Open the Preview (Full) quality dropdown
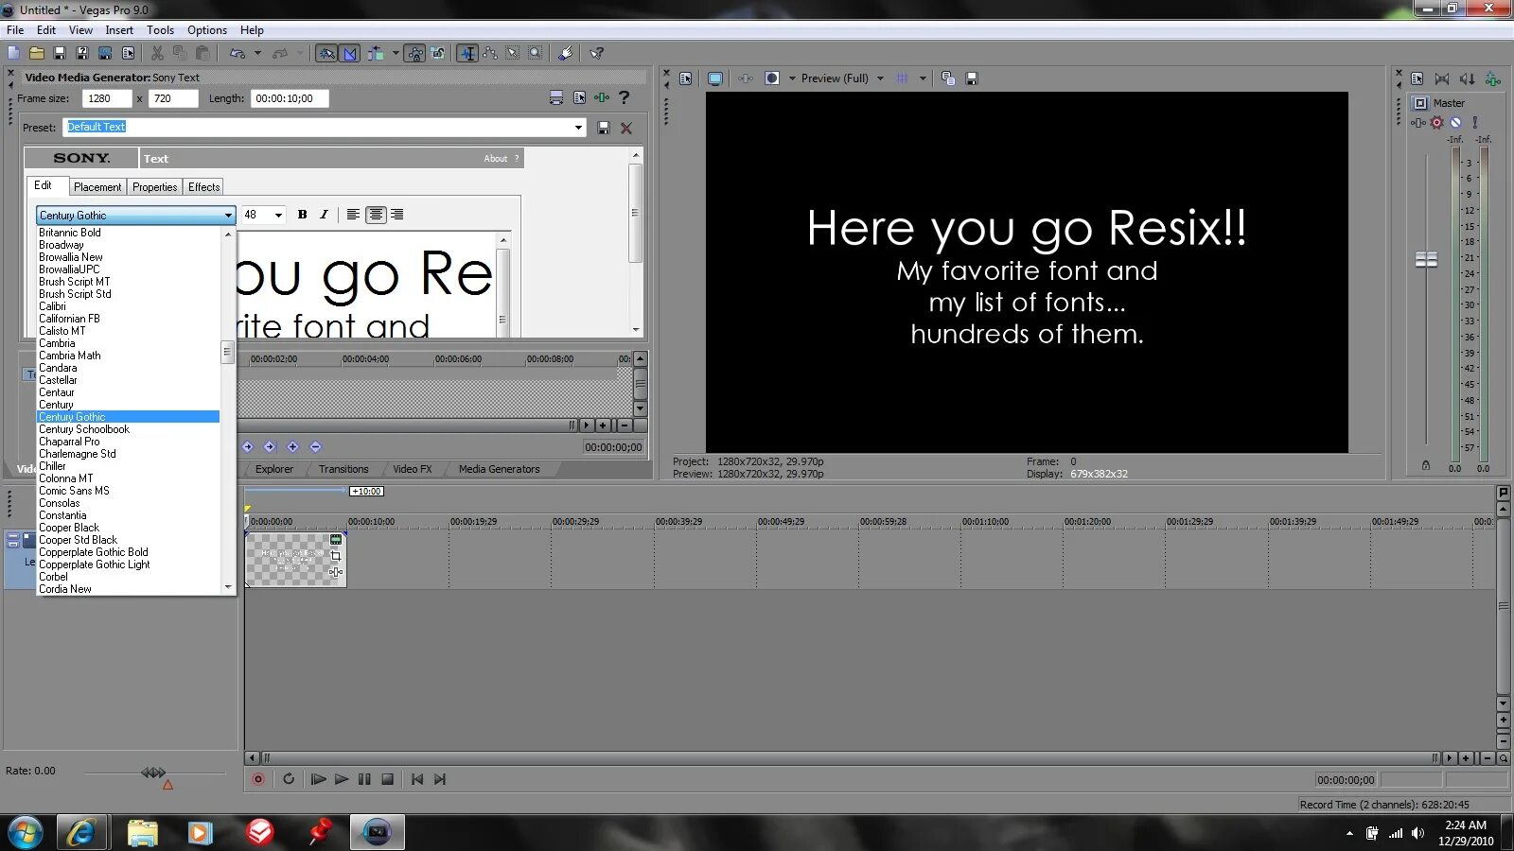Image resolution: width=1514 pixels, height=851 pixels. [881, 78]
